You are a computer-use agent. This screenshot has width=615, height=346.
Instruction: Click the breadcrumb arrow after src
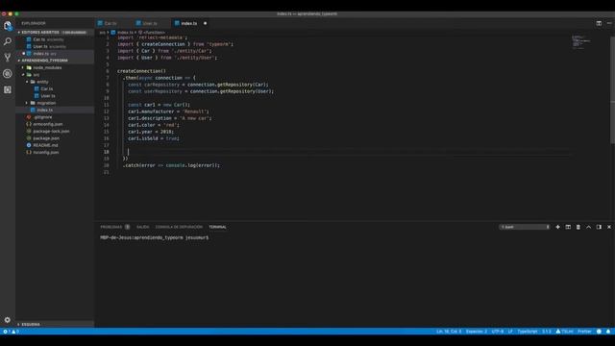pos(108,32)
